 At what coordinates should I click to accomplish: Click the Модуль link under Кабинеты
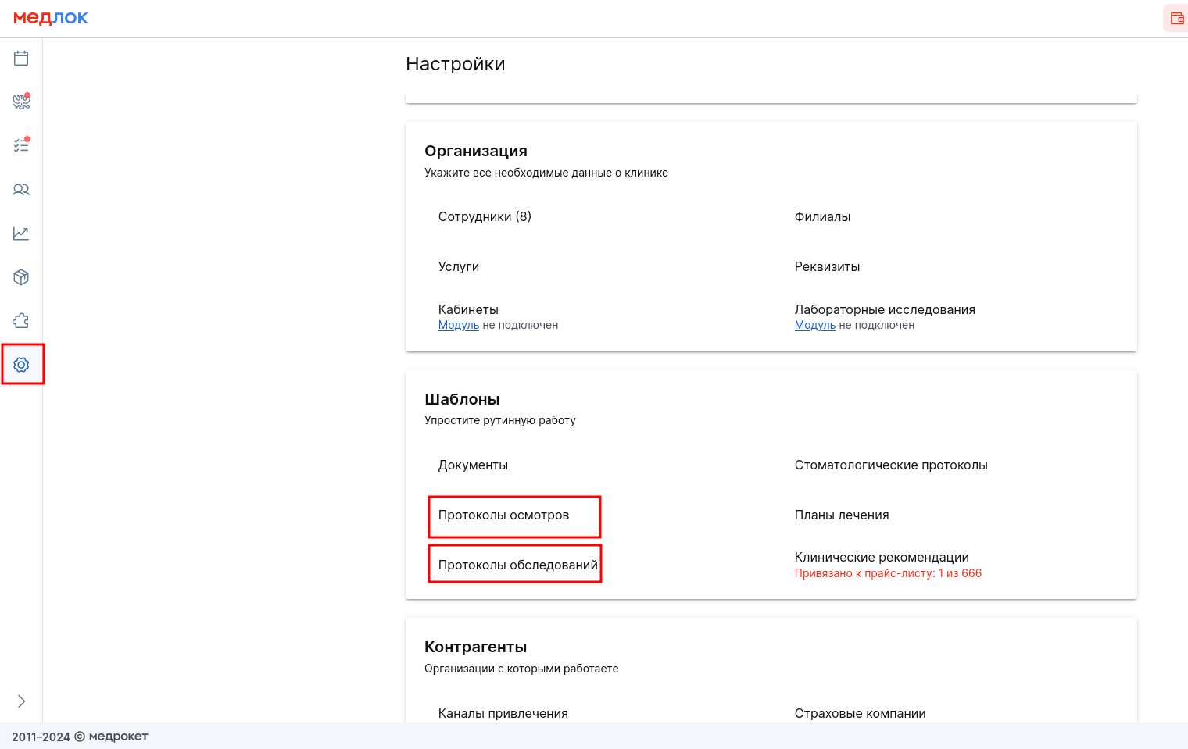coord(458,326)
